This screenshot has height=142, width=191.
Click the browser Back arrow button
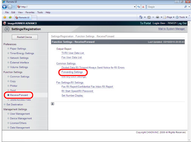coord(5,7)
